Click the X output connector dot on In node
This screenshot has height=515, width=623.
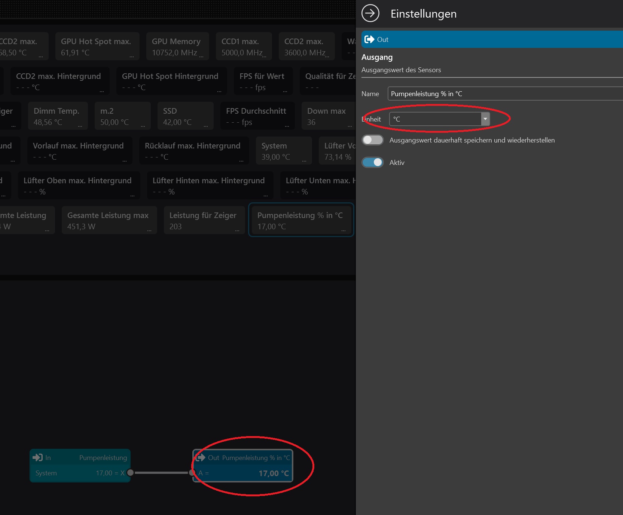[130, 473]
